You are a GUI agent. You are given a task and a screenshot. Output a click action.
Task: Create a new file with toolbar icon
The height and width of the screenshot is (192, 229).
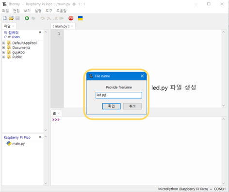[5, 18]
